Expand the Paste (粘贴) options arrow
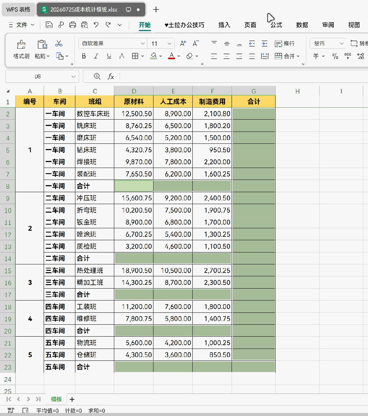 pos(48,56)
